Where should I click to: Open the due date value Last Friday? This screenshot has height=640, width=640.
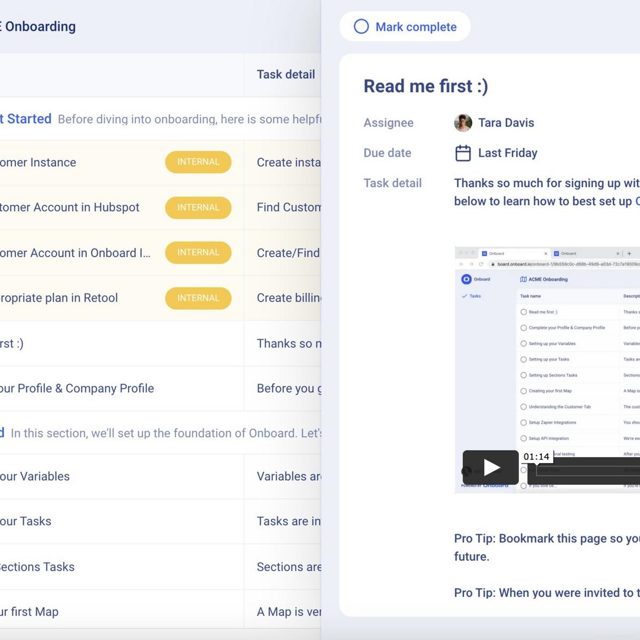(x=507, y=153)
